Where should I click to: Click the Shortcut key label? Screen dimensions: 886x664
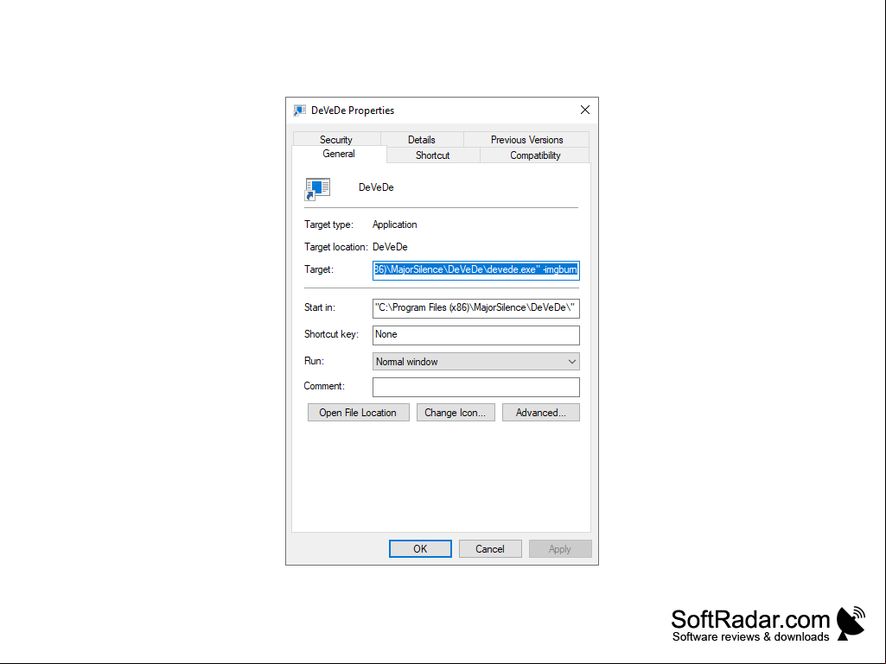331,334
